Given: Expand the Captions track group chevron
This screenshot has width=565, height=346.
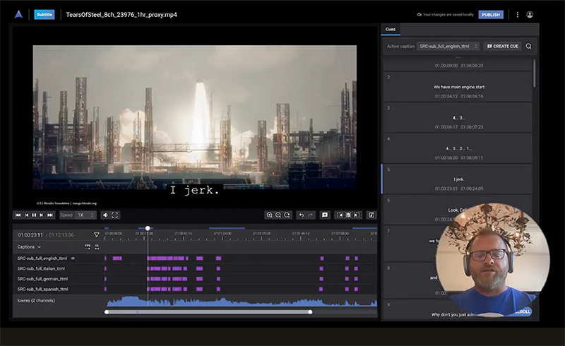Looking at the screenshot, I should [39, 247].
